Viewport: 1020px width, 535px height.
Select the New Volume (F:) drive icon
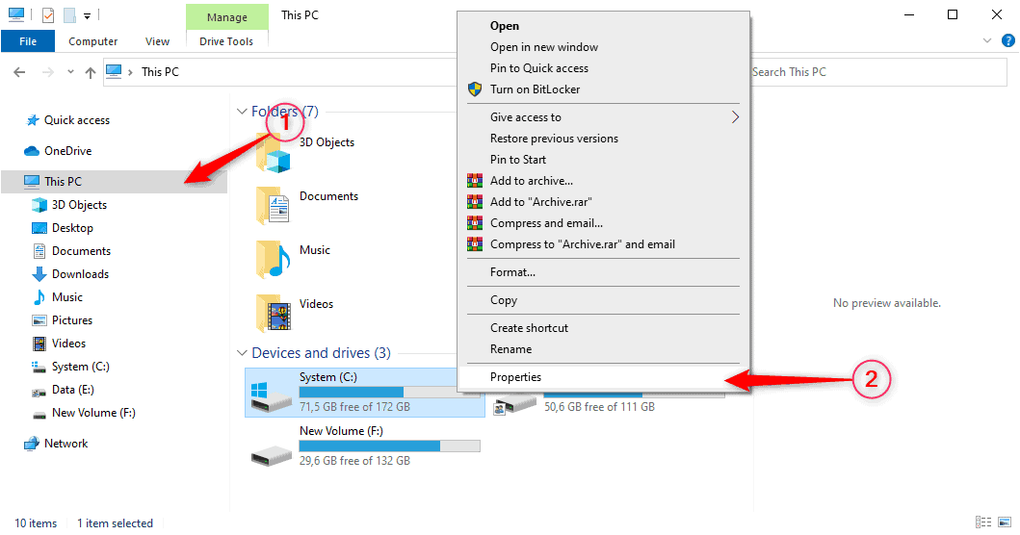[271, 455]
